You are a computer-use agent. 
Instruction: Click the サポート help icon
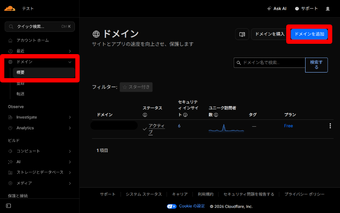coord(297,9)
